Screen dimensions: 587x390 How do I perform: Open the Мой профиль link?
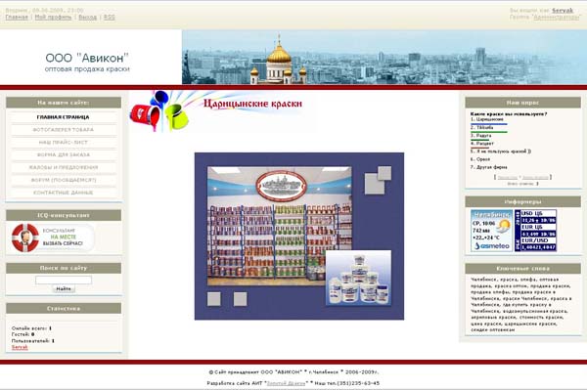tap(53, 18)
